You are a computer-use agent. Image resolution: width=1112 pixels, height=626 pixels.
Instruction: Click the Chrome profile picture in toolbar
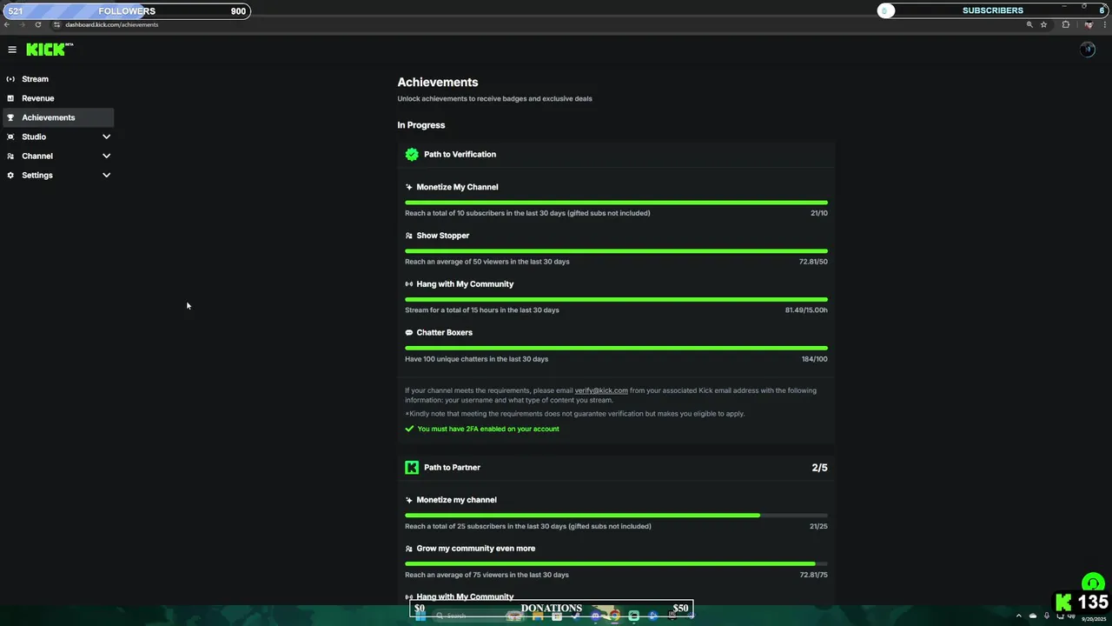pos(1088,24)
